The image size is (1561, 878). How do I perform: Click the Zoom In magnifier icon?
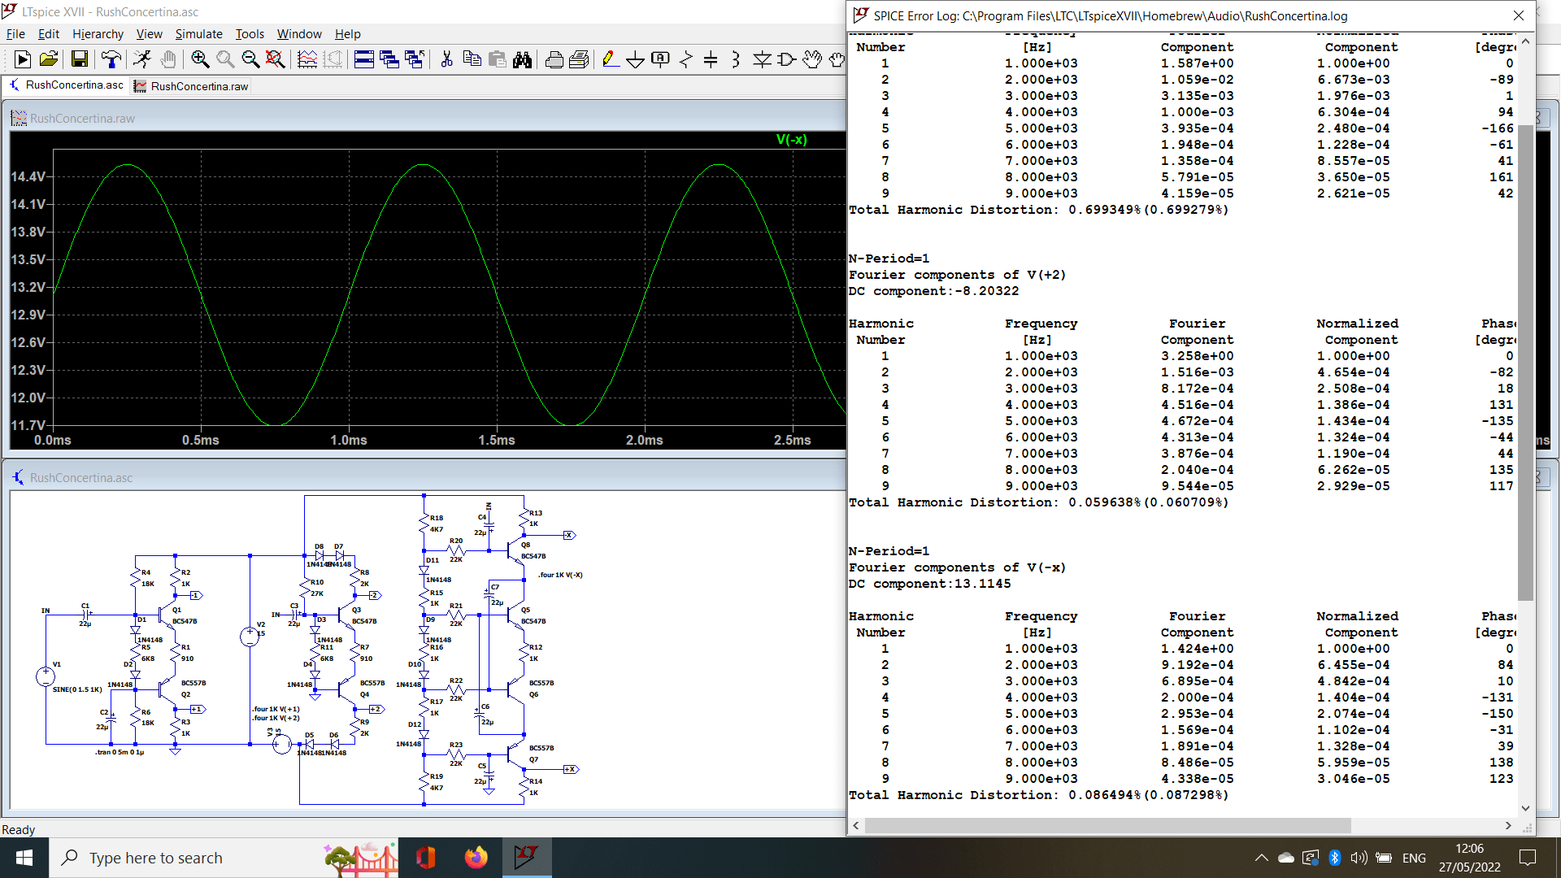200,59
